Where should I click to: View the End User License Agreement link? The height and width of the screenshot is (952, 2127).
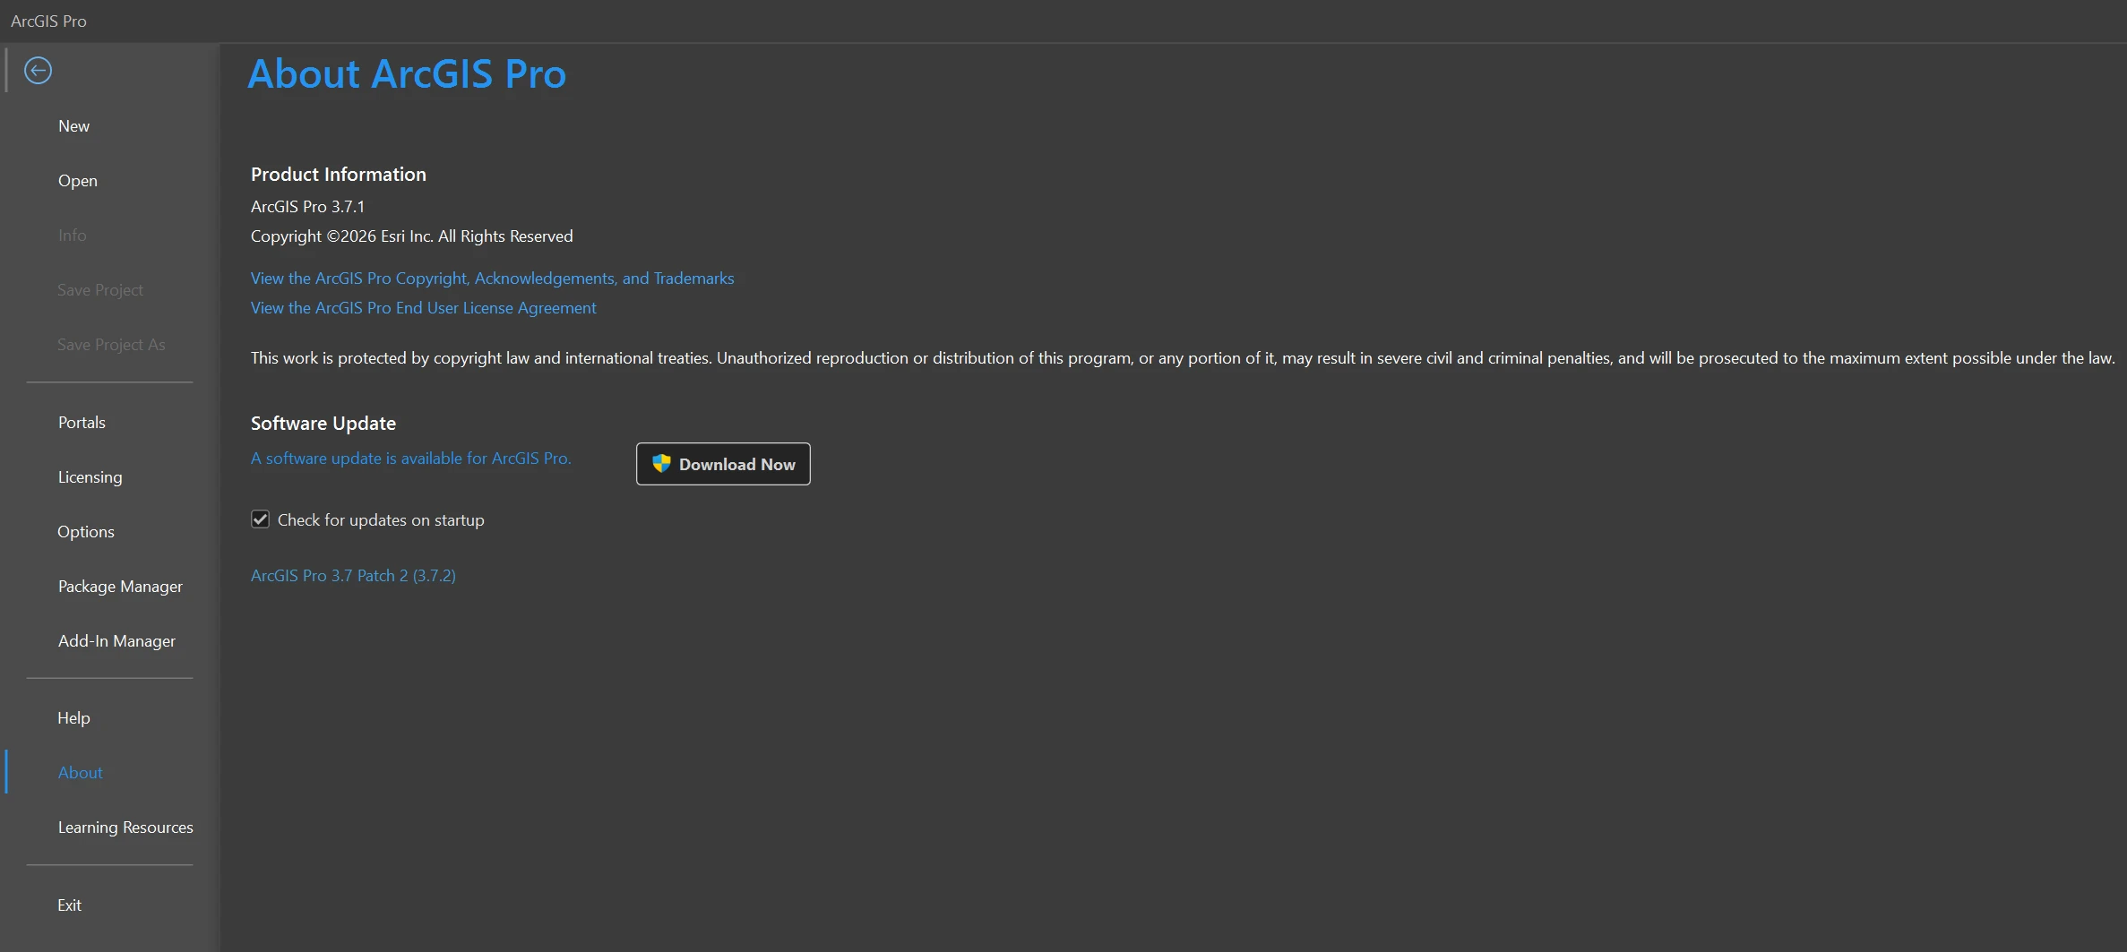point(423,308)
